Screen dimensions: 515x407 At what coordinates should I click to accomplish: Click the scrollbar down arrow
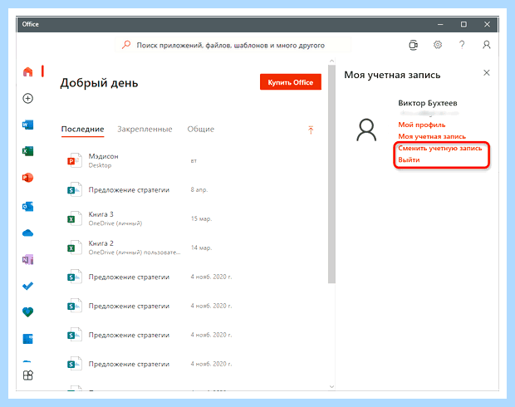331,386
